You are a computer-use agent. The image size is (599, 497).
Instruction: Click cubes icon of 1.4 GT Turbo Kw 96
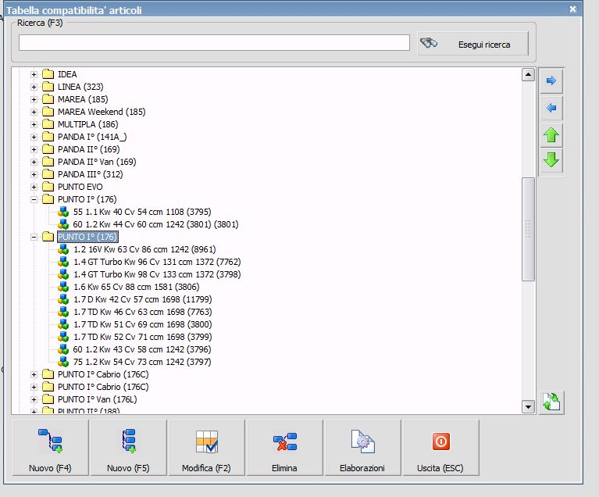click(63, 262)
